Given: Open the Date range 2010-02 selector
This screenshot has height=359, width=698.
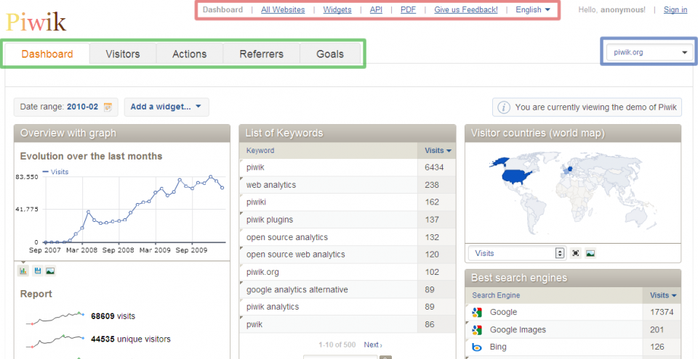Looking at the screenshot, I should tap(66, 107).
